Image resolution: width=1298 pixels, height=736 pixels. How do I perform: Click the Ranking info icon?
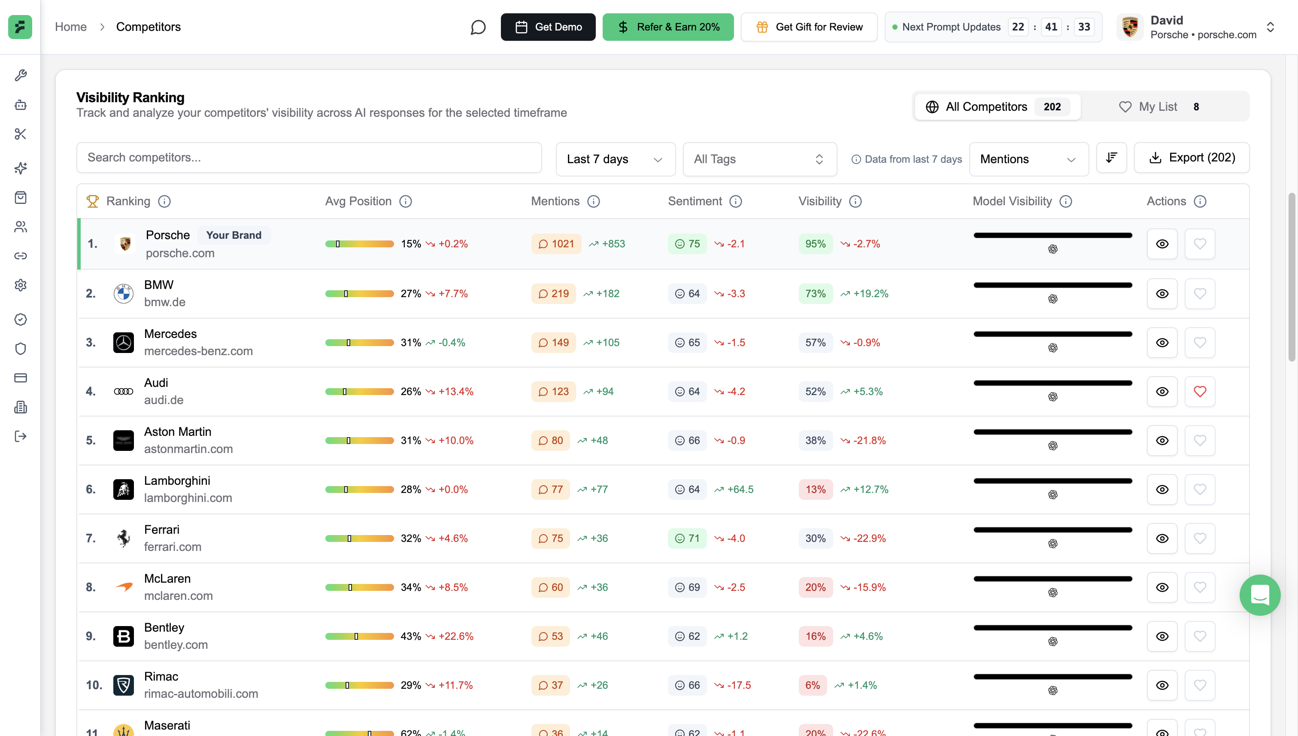(x=164, y=201)
